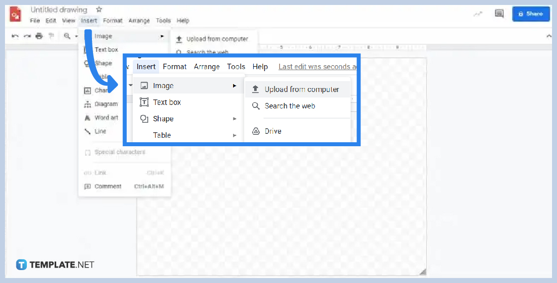
Task: Expand the Table submenu arrow
Action: tap(234, 135)
